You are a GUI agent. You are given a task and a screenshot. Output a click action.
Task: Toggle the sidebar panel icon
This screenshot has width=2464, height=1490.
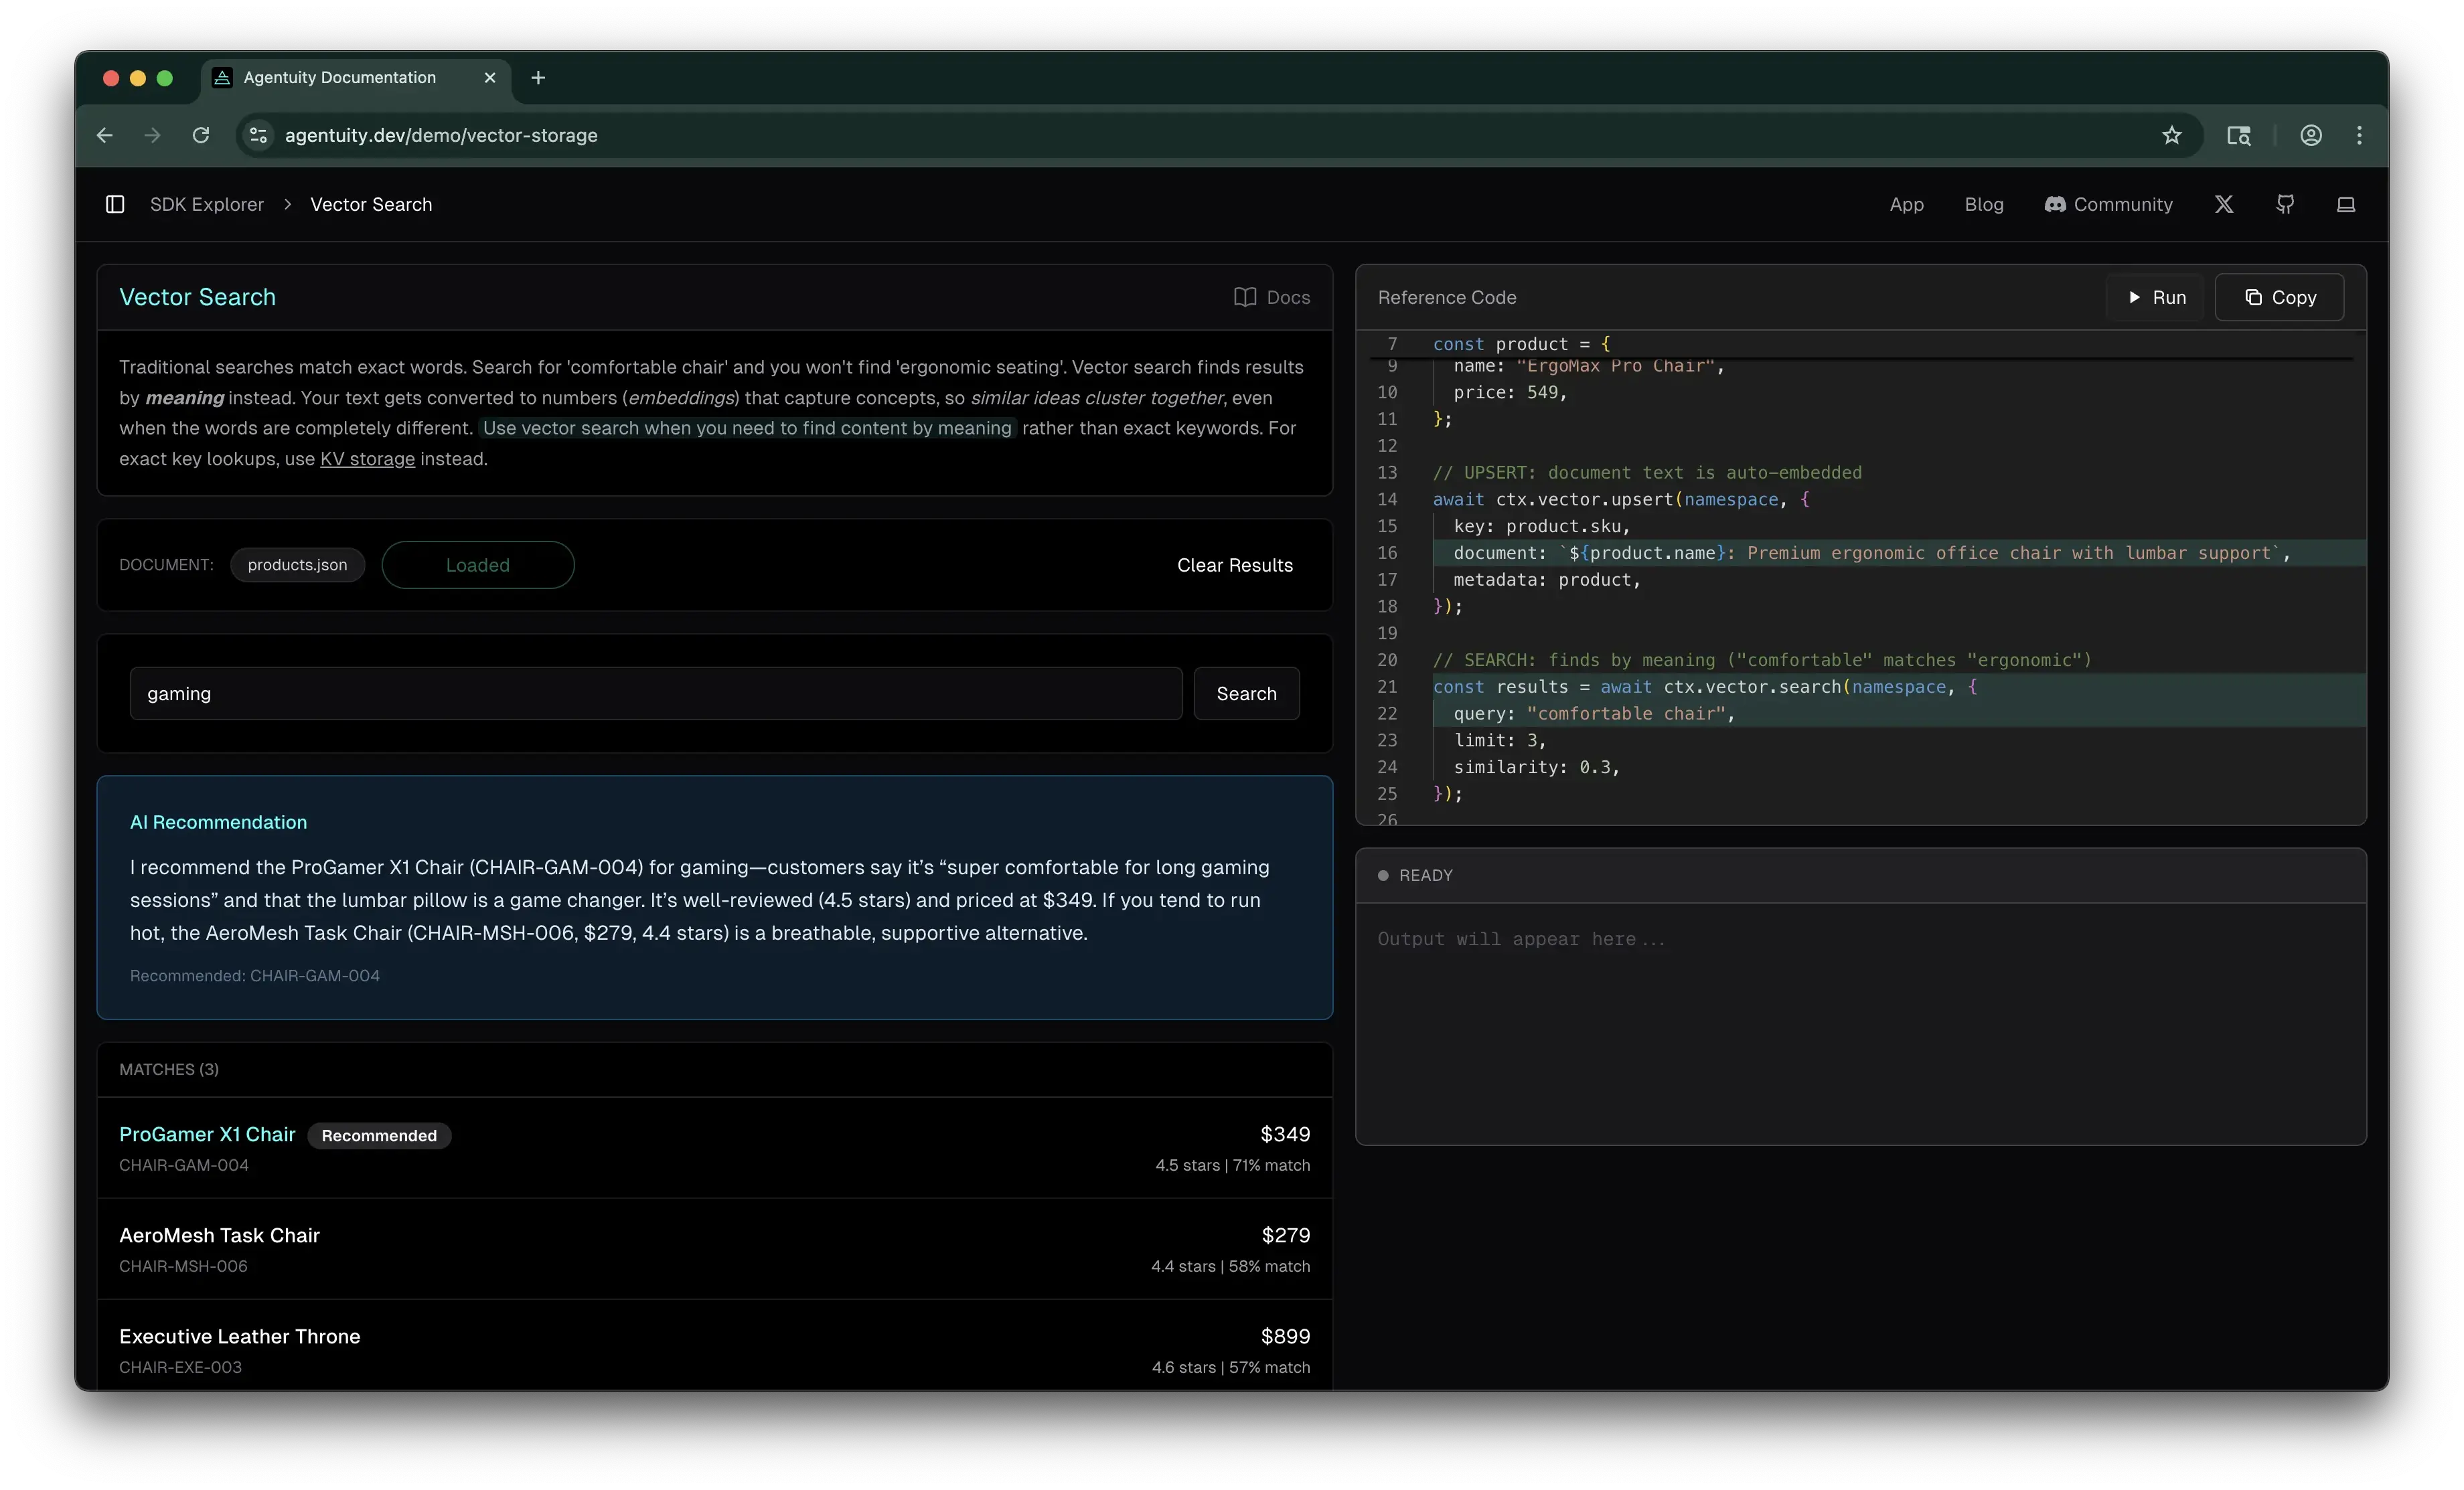click(x=115, y=204)
